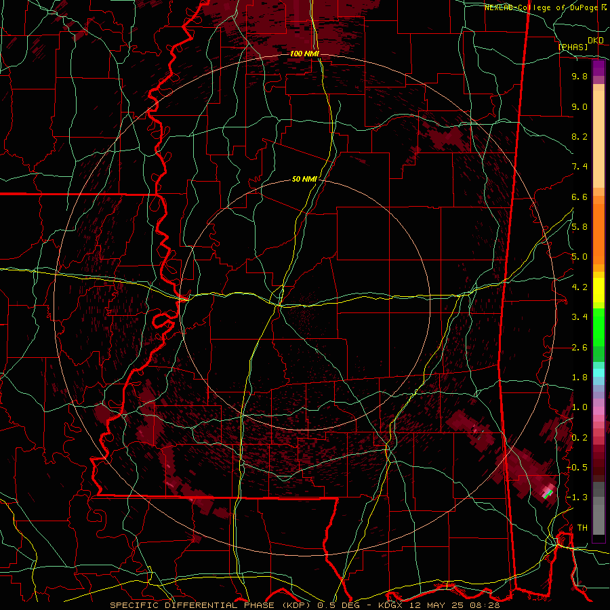The image size is (610, 610).
Task: Click the 9.0 value on the scale
Action: click(x=579, y=106)
